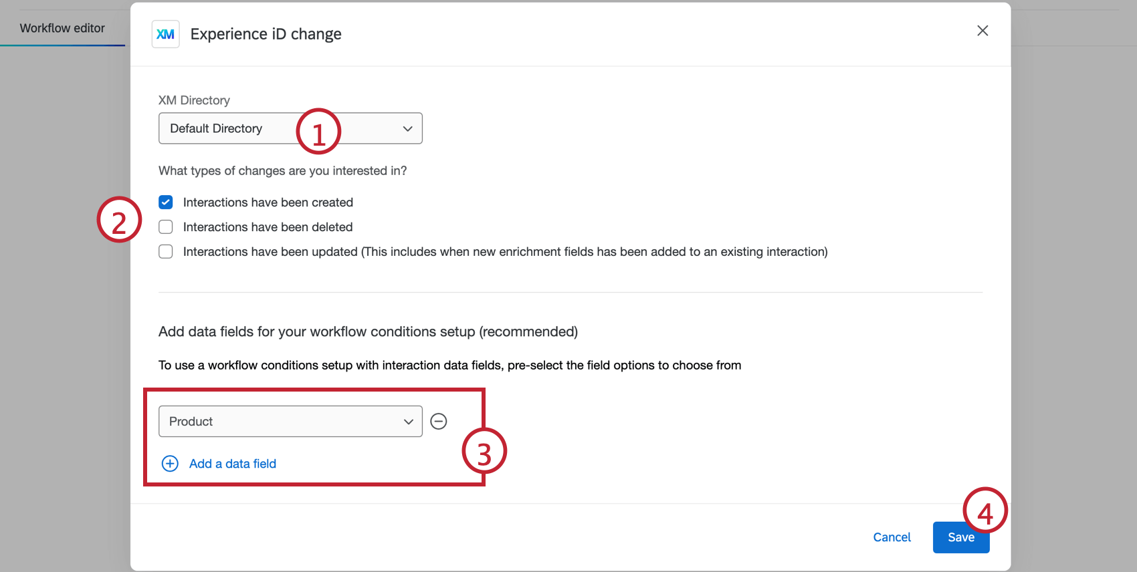Check Interactions have been updated
This screenshot has height=572, width=1137.
pyautogui.click(x=165, y=251)
